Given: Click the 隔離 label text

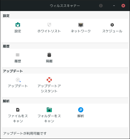Looking at the screenshot, I should click(49, 61).
